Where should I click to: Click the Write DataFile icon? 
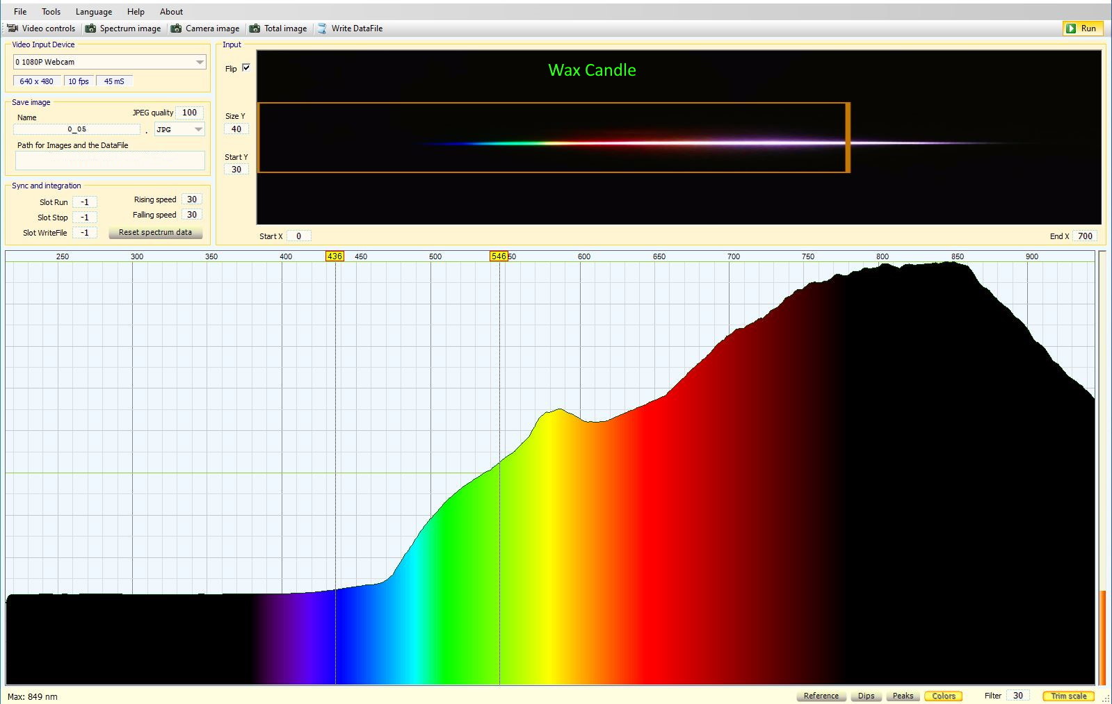[x=322, y=28]
